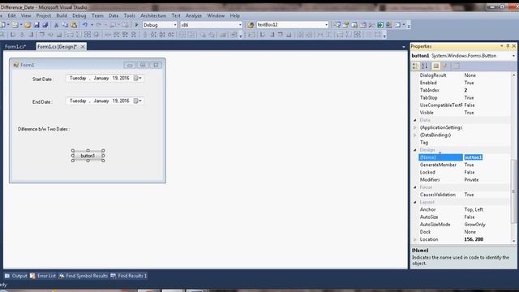This screenshot has width=519, height=292.
Task: Select the Difference b/w Two Dates label
Action: pyautogui.click(x=44, y=129)
